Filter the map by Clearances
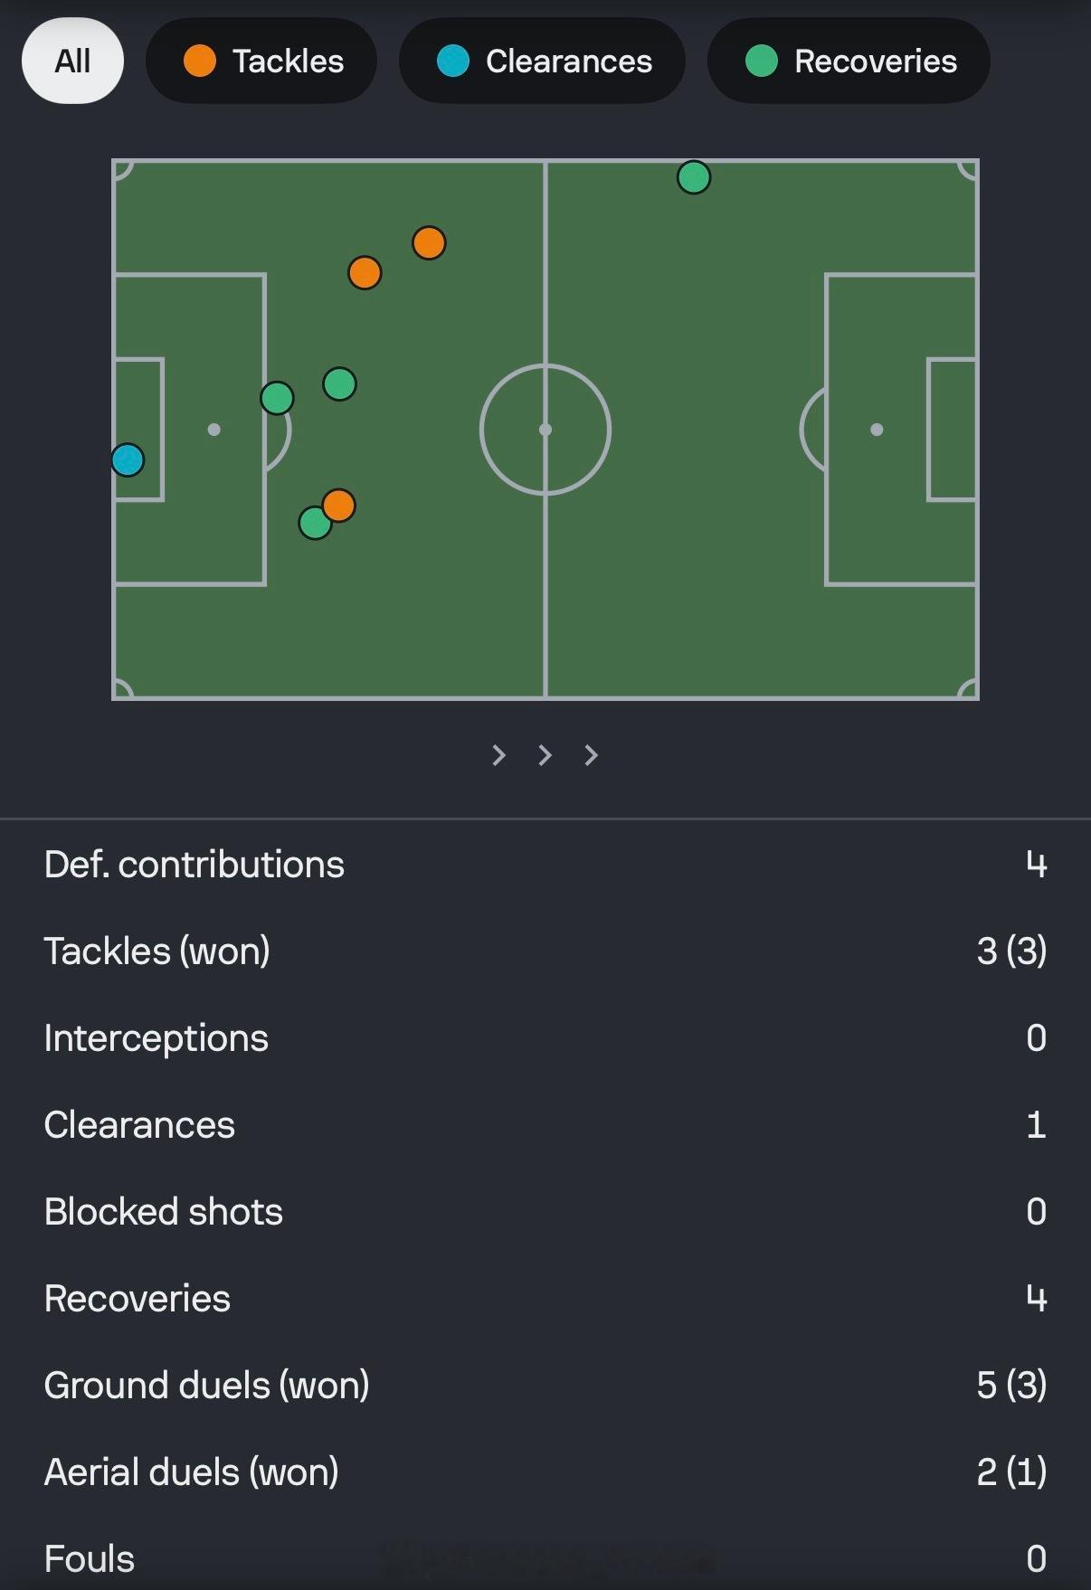 (x=542, y=62)
